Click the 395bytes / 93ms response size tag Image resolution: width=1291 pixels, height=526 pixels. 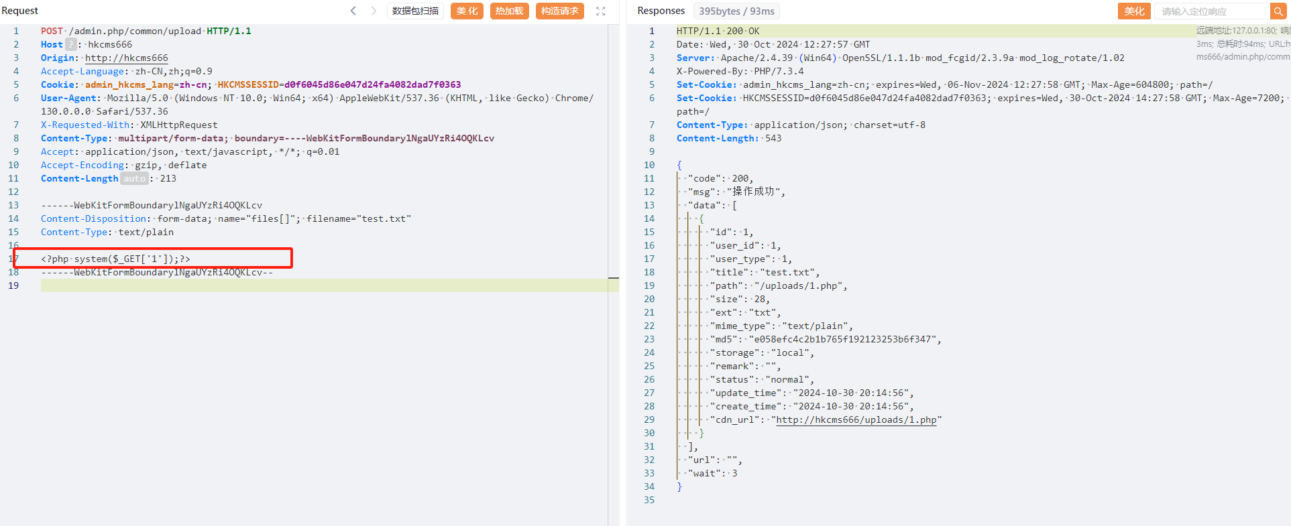pos(736,11)
